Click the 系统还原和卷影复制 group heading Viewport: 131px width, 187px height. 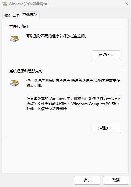26,71
